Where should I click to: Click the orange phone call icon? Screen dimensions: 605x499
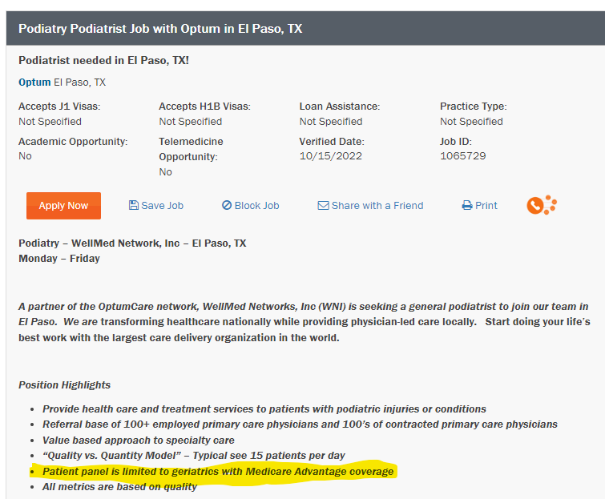tap(541, 205)
